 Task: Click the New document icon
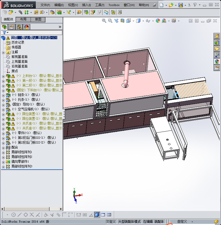click(162, 5)
